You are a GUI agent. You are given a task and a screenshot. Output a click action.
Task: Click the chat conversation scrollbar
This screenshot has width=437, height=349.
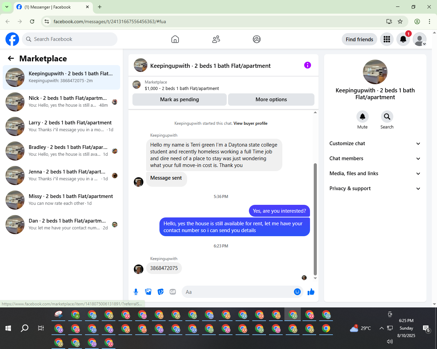pos(315,219)
